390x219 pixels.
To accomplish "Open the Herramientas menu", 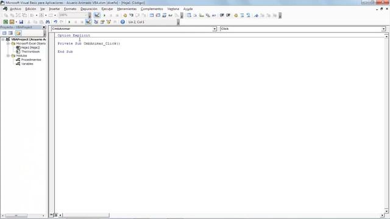I will point(127,9).
